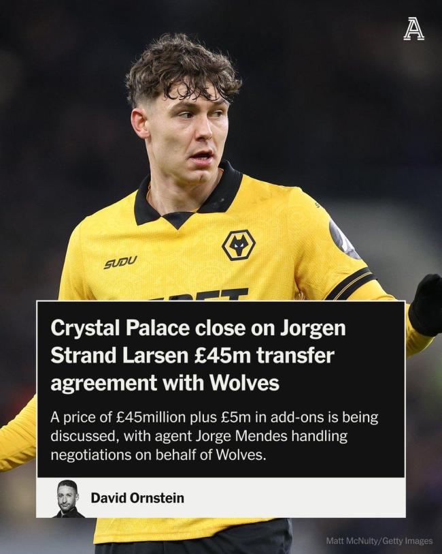Screen dimensions: 442x554
Task: Open David Ornstein's headshot thumbnail
Action: pos(67,498)
